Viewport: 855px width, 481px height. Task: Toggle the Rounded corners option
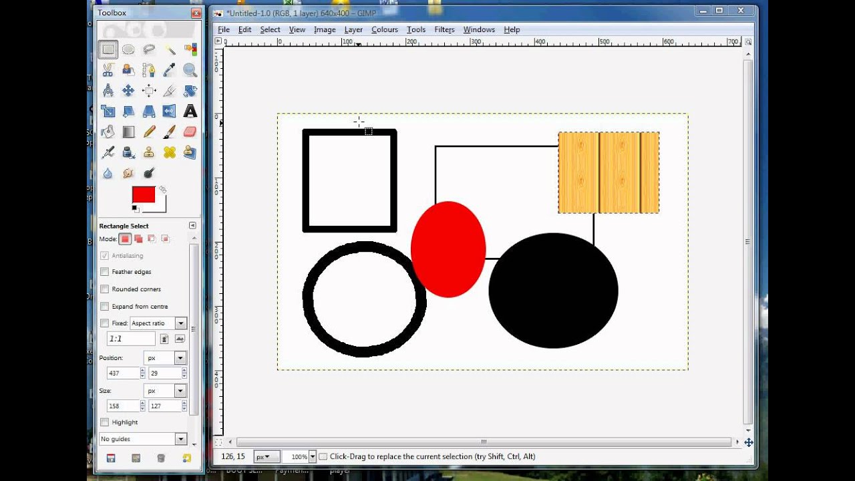105,289
